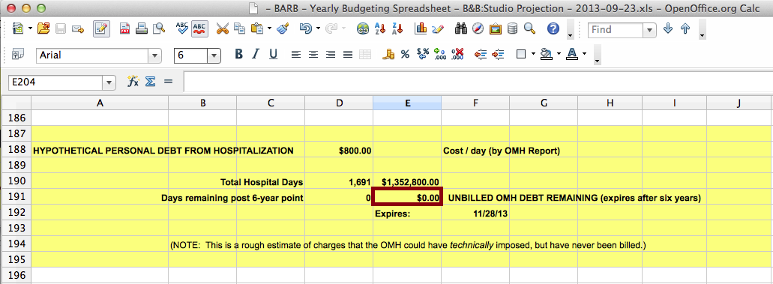Toggle Bold formatting
The height and width of the screenshot is (284, 773).
(238, 54)
